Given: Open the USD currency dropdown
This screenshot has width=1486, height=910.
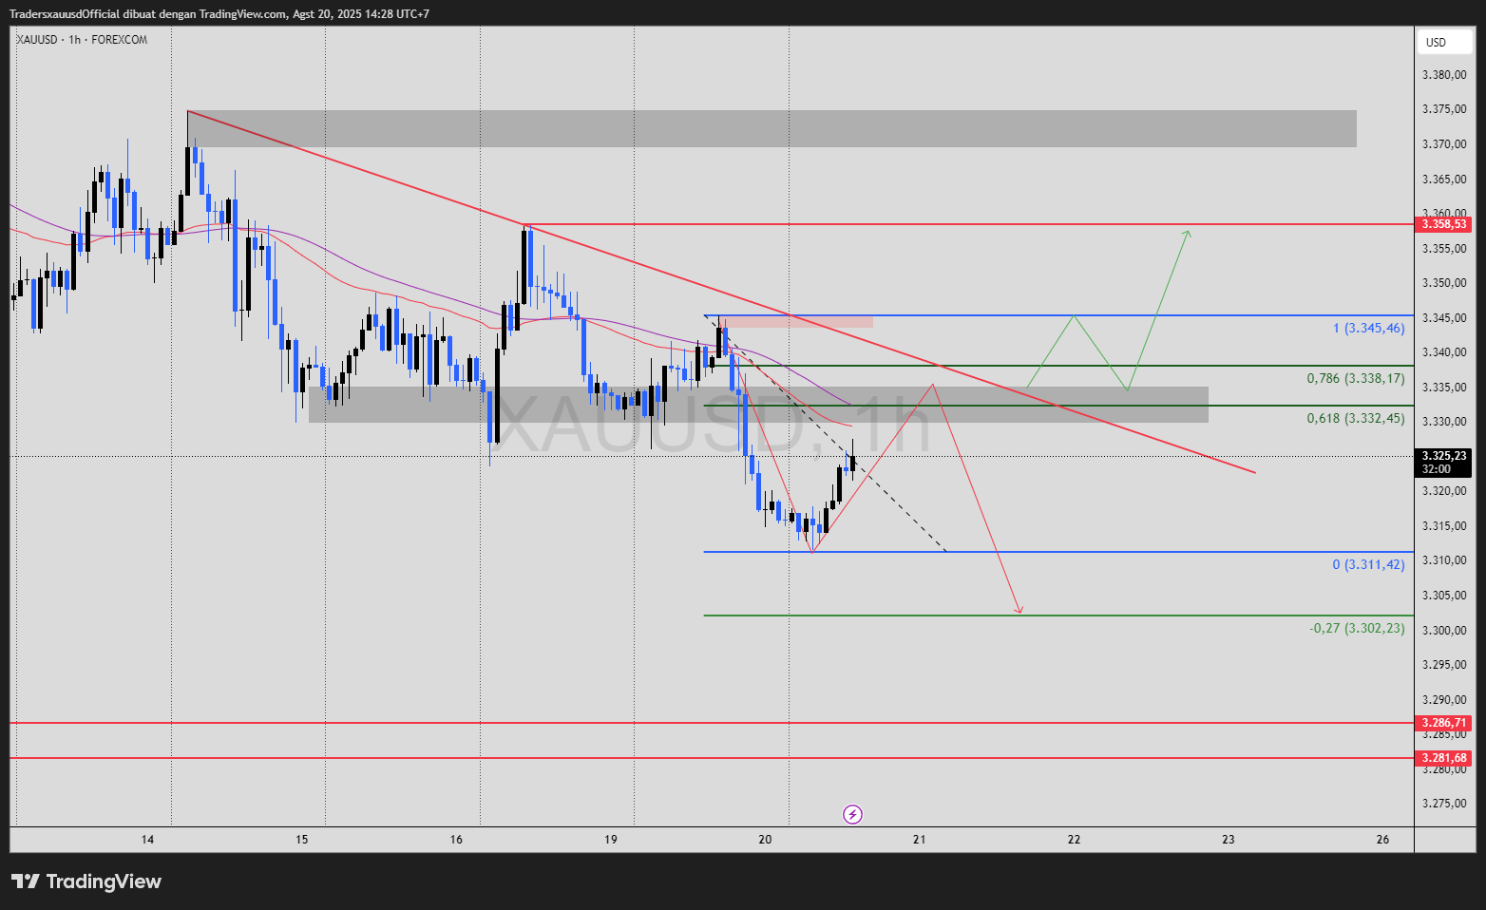Looking at the screenshot, I should [x=1445, y=42].
